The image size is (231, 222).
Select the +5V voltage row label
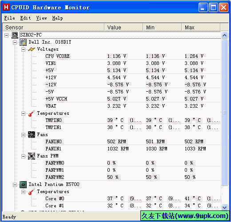point(50,70)
